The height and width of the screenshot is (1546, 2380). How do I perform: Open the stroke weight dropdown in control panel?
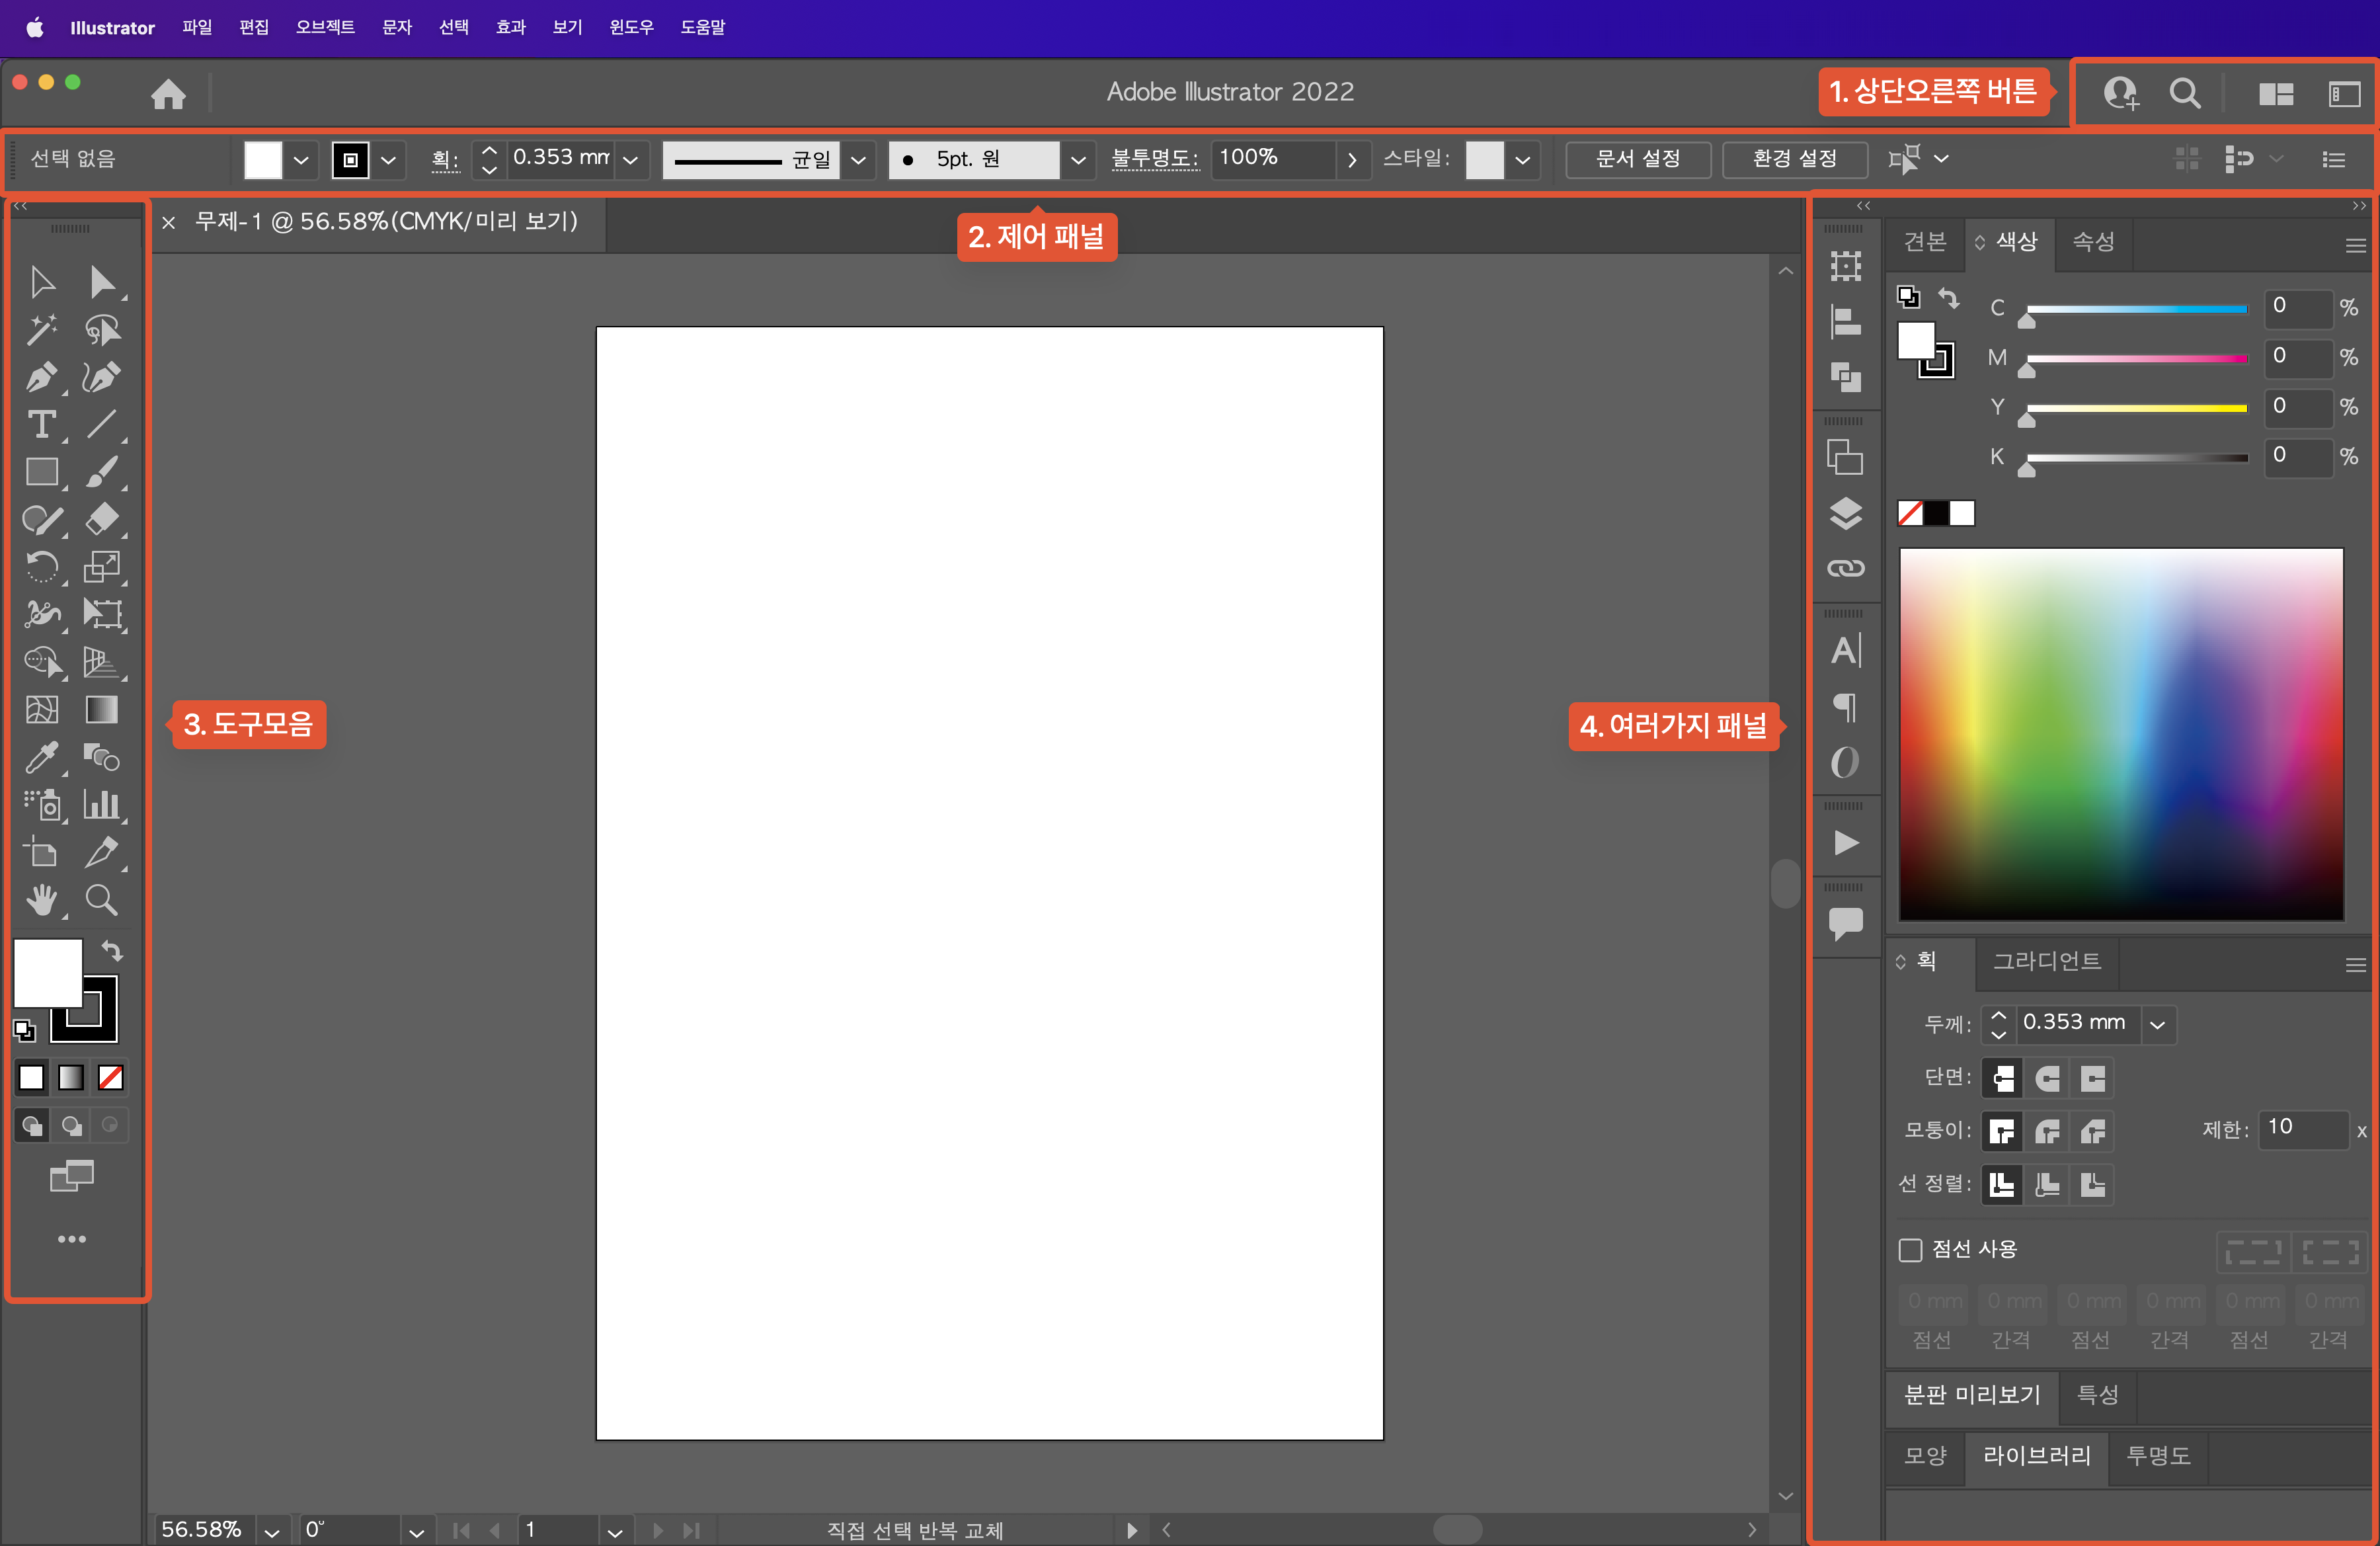point(631,160)
